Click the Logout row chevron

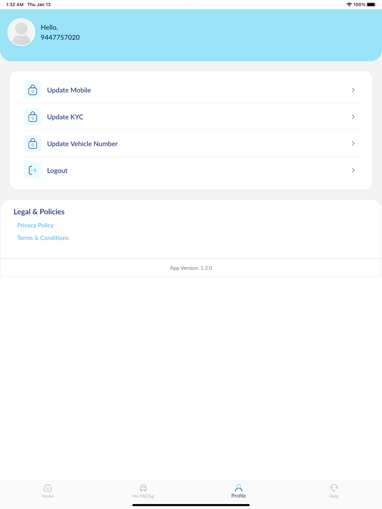[x=353, y=170]
